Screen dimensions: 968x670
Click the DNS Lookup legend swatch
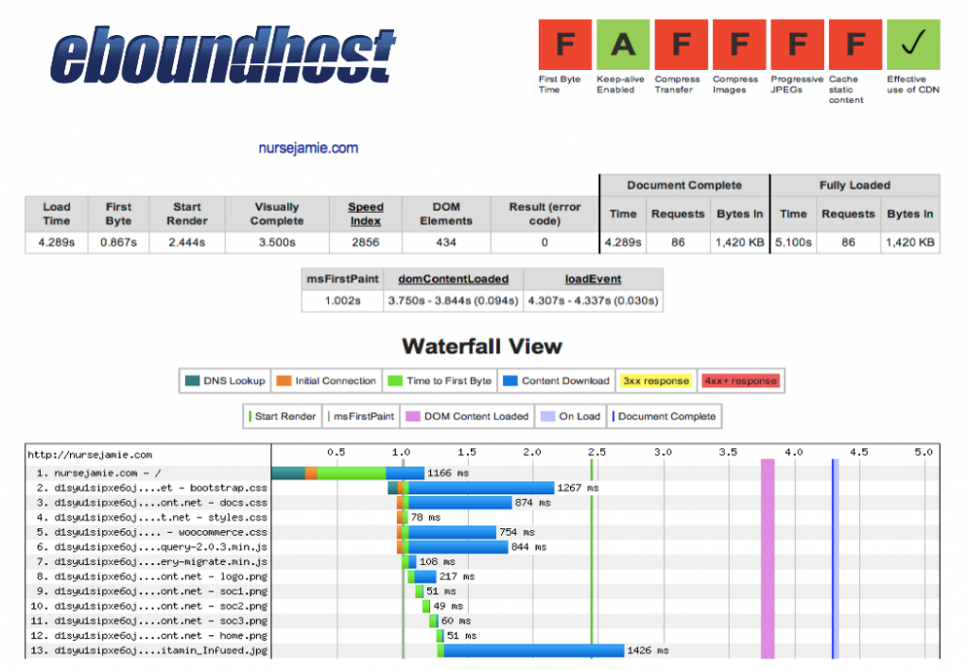[x=192, y=381]
